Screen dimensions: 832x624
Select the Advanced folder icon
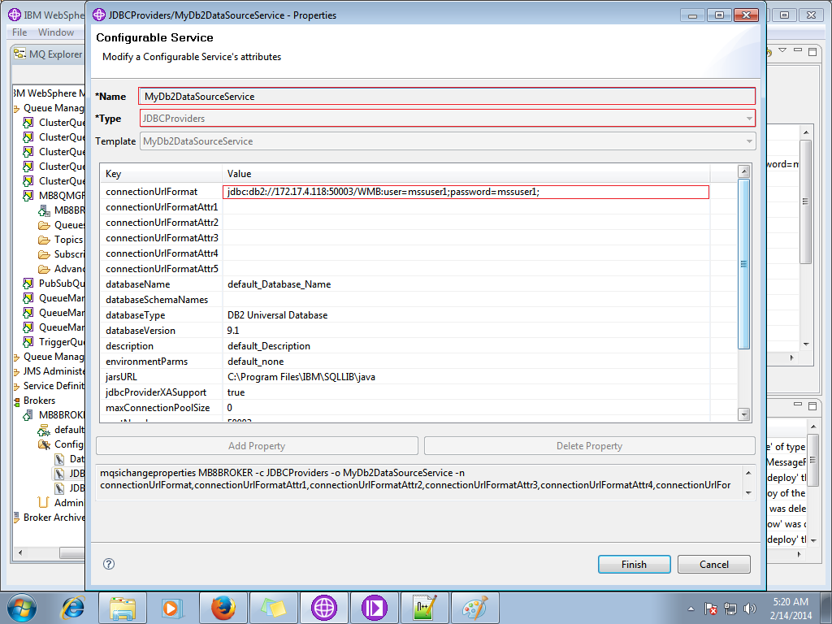(x=44, y=269)
